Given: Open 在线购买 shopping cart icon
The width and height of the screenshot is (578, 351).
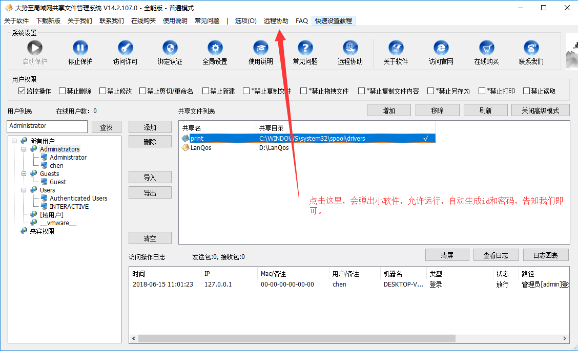Looking at the screenshot, I should pyautogui.click(x=486, y=48).
